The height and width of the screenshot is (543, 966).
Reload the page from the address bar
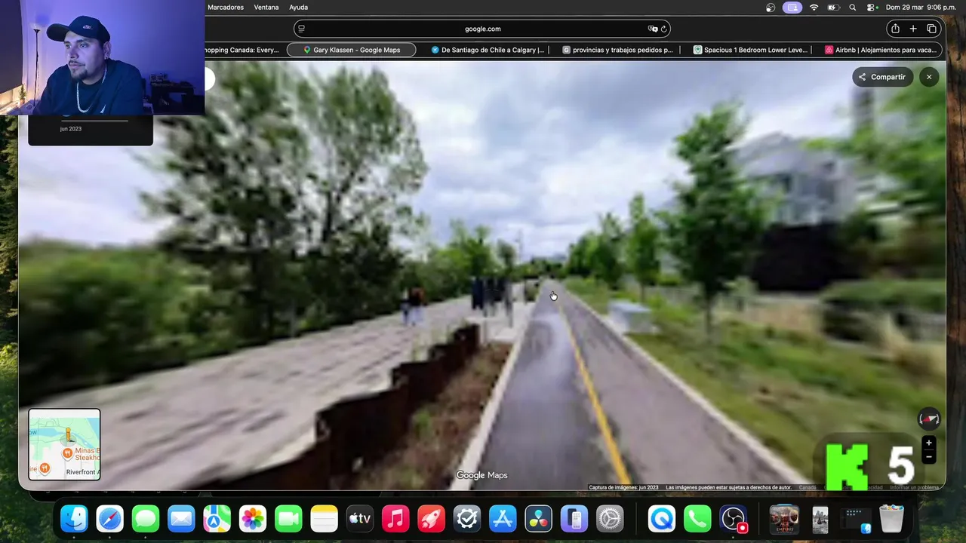tap(664, 29)
